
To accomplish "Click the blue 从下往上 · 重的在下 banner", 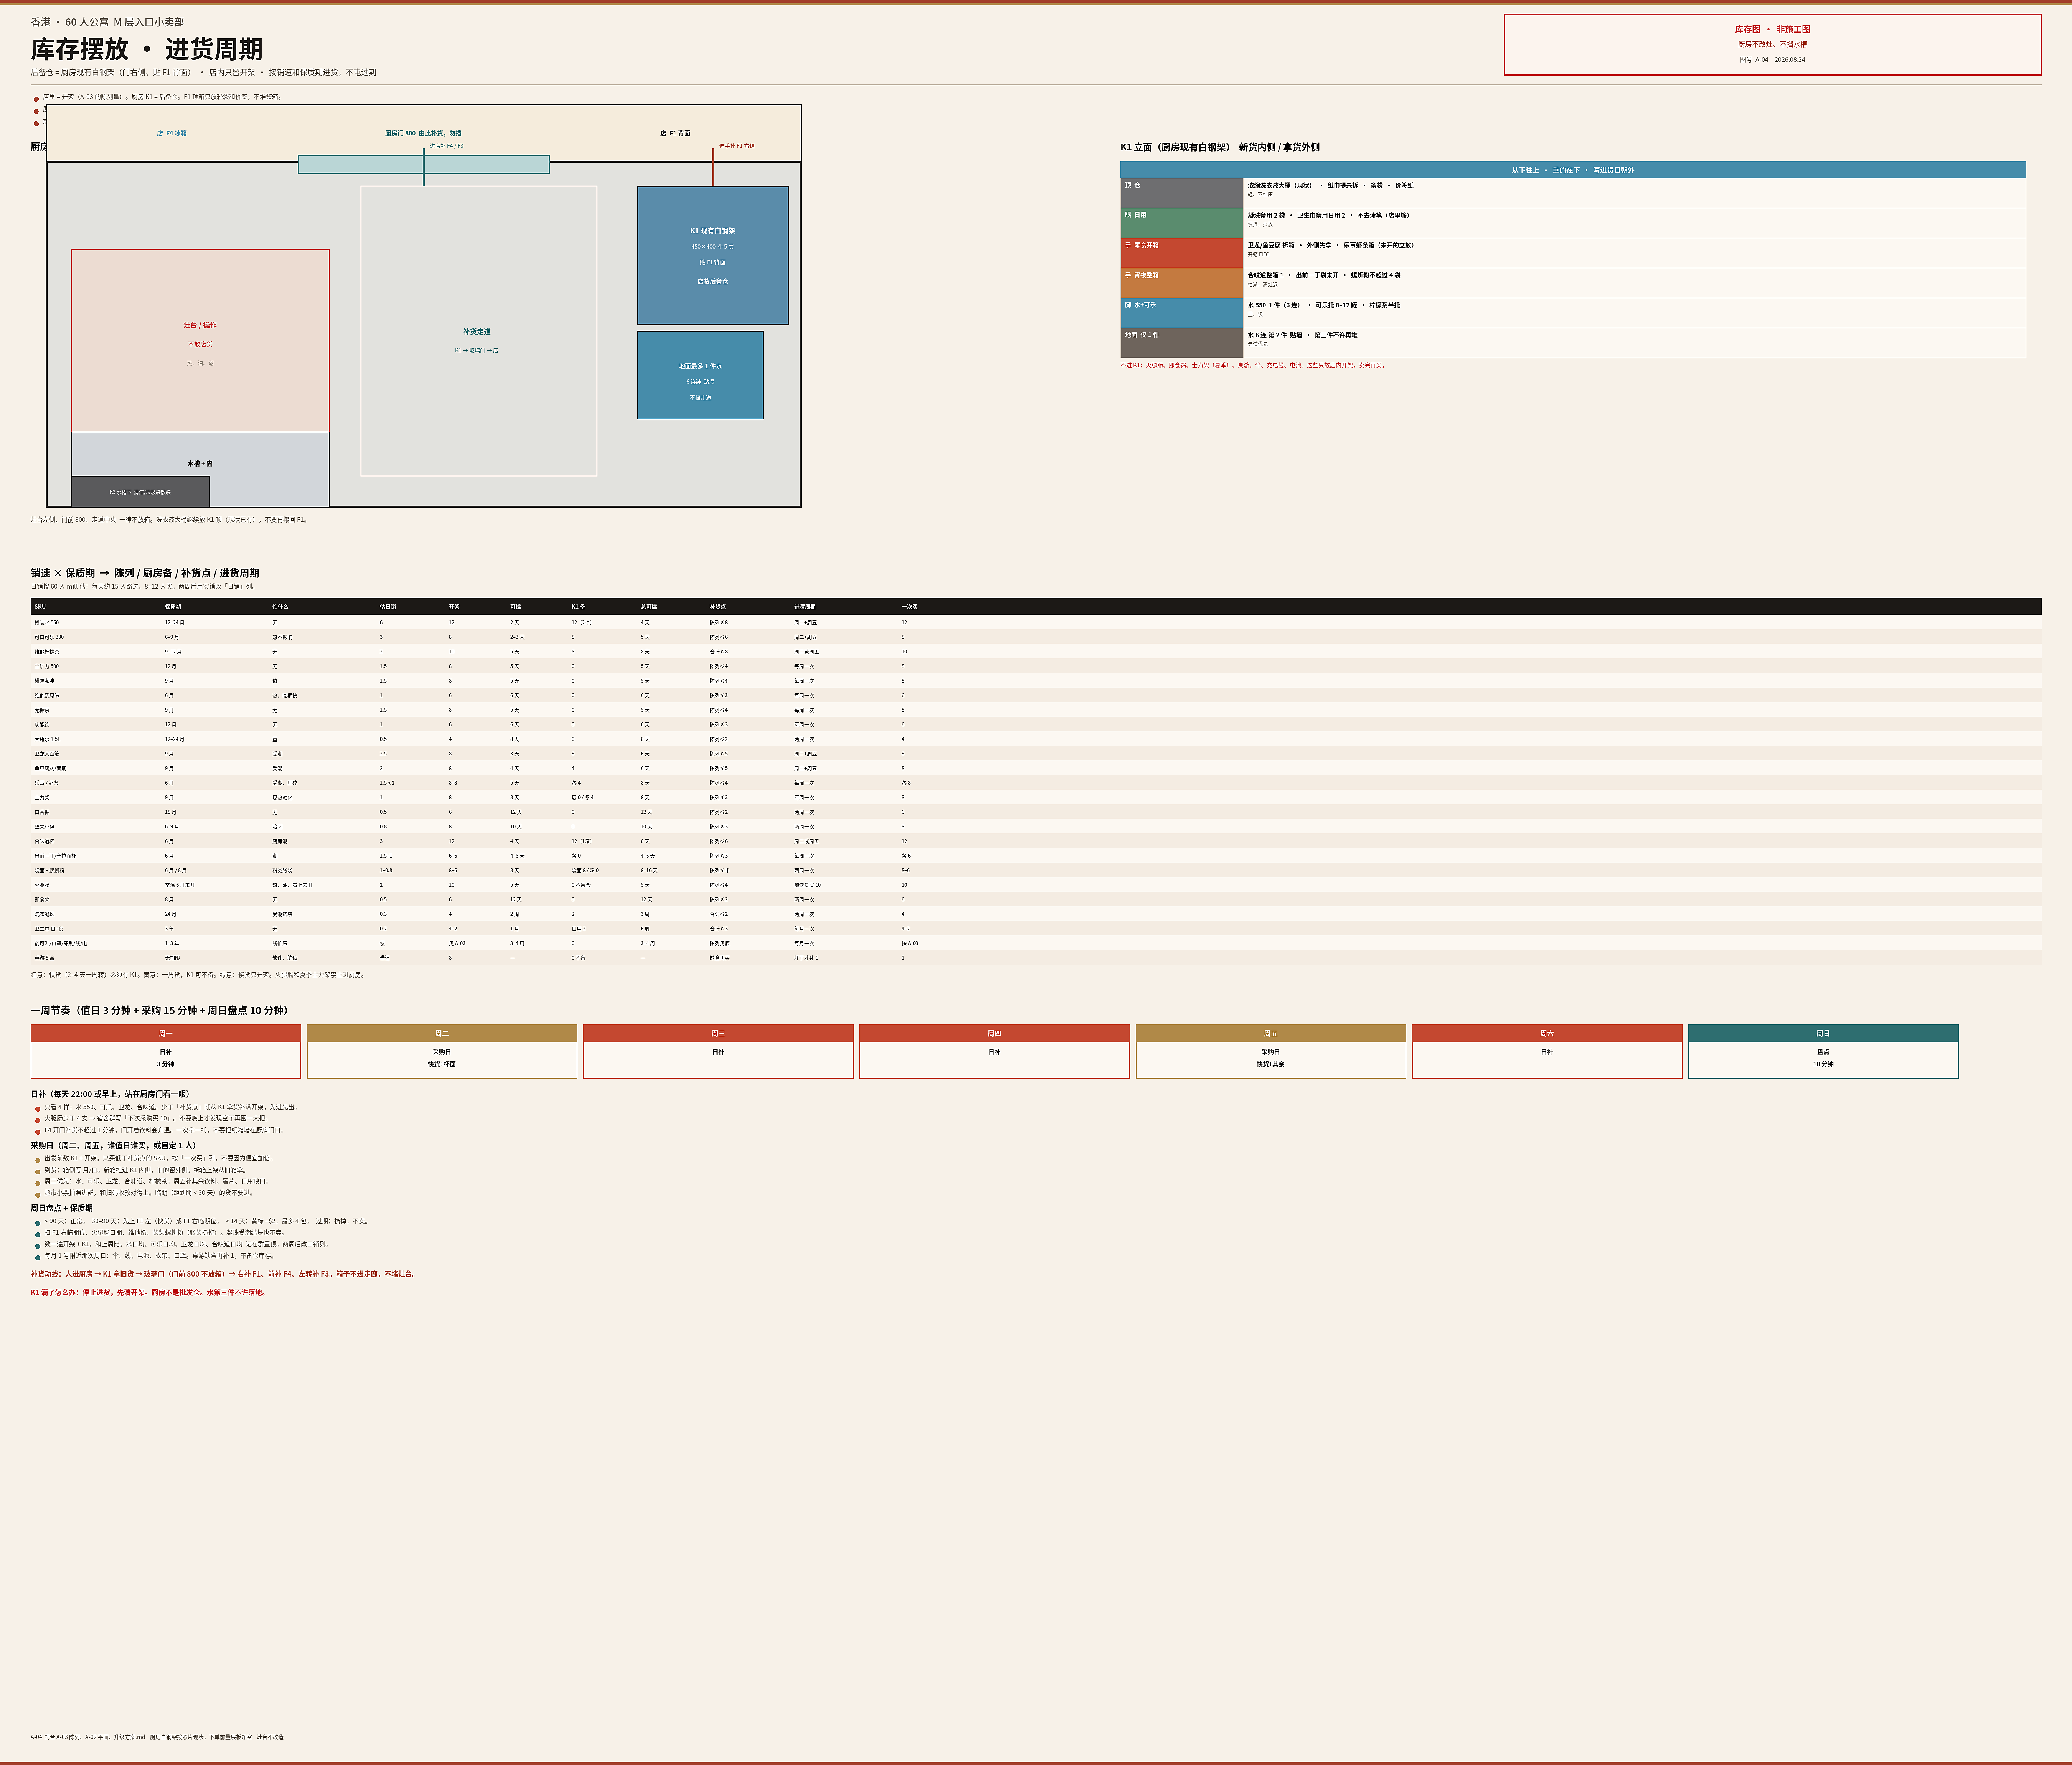I will pyautogui.click(x=1573, y=170).
